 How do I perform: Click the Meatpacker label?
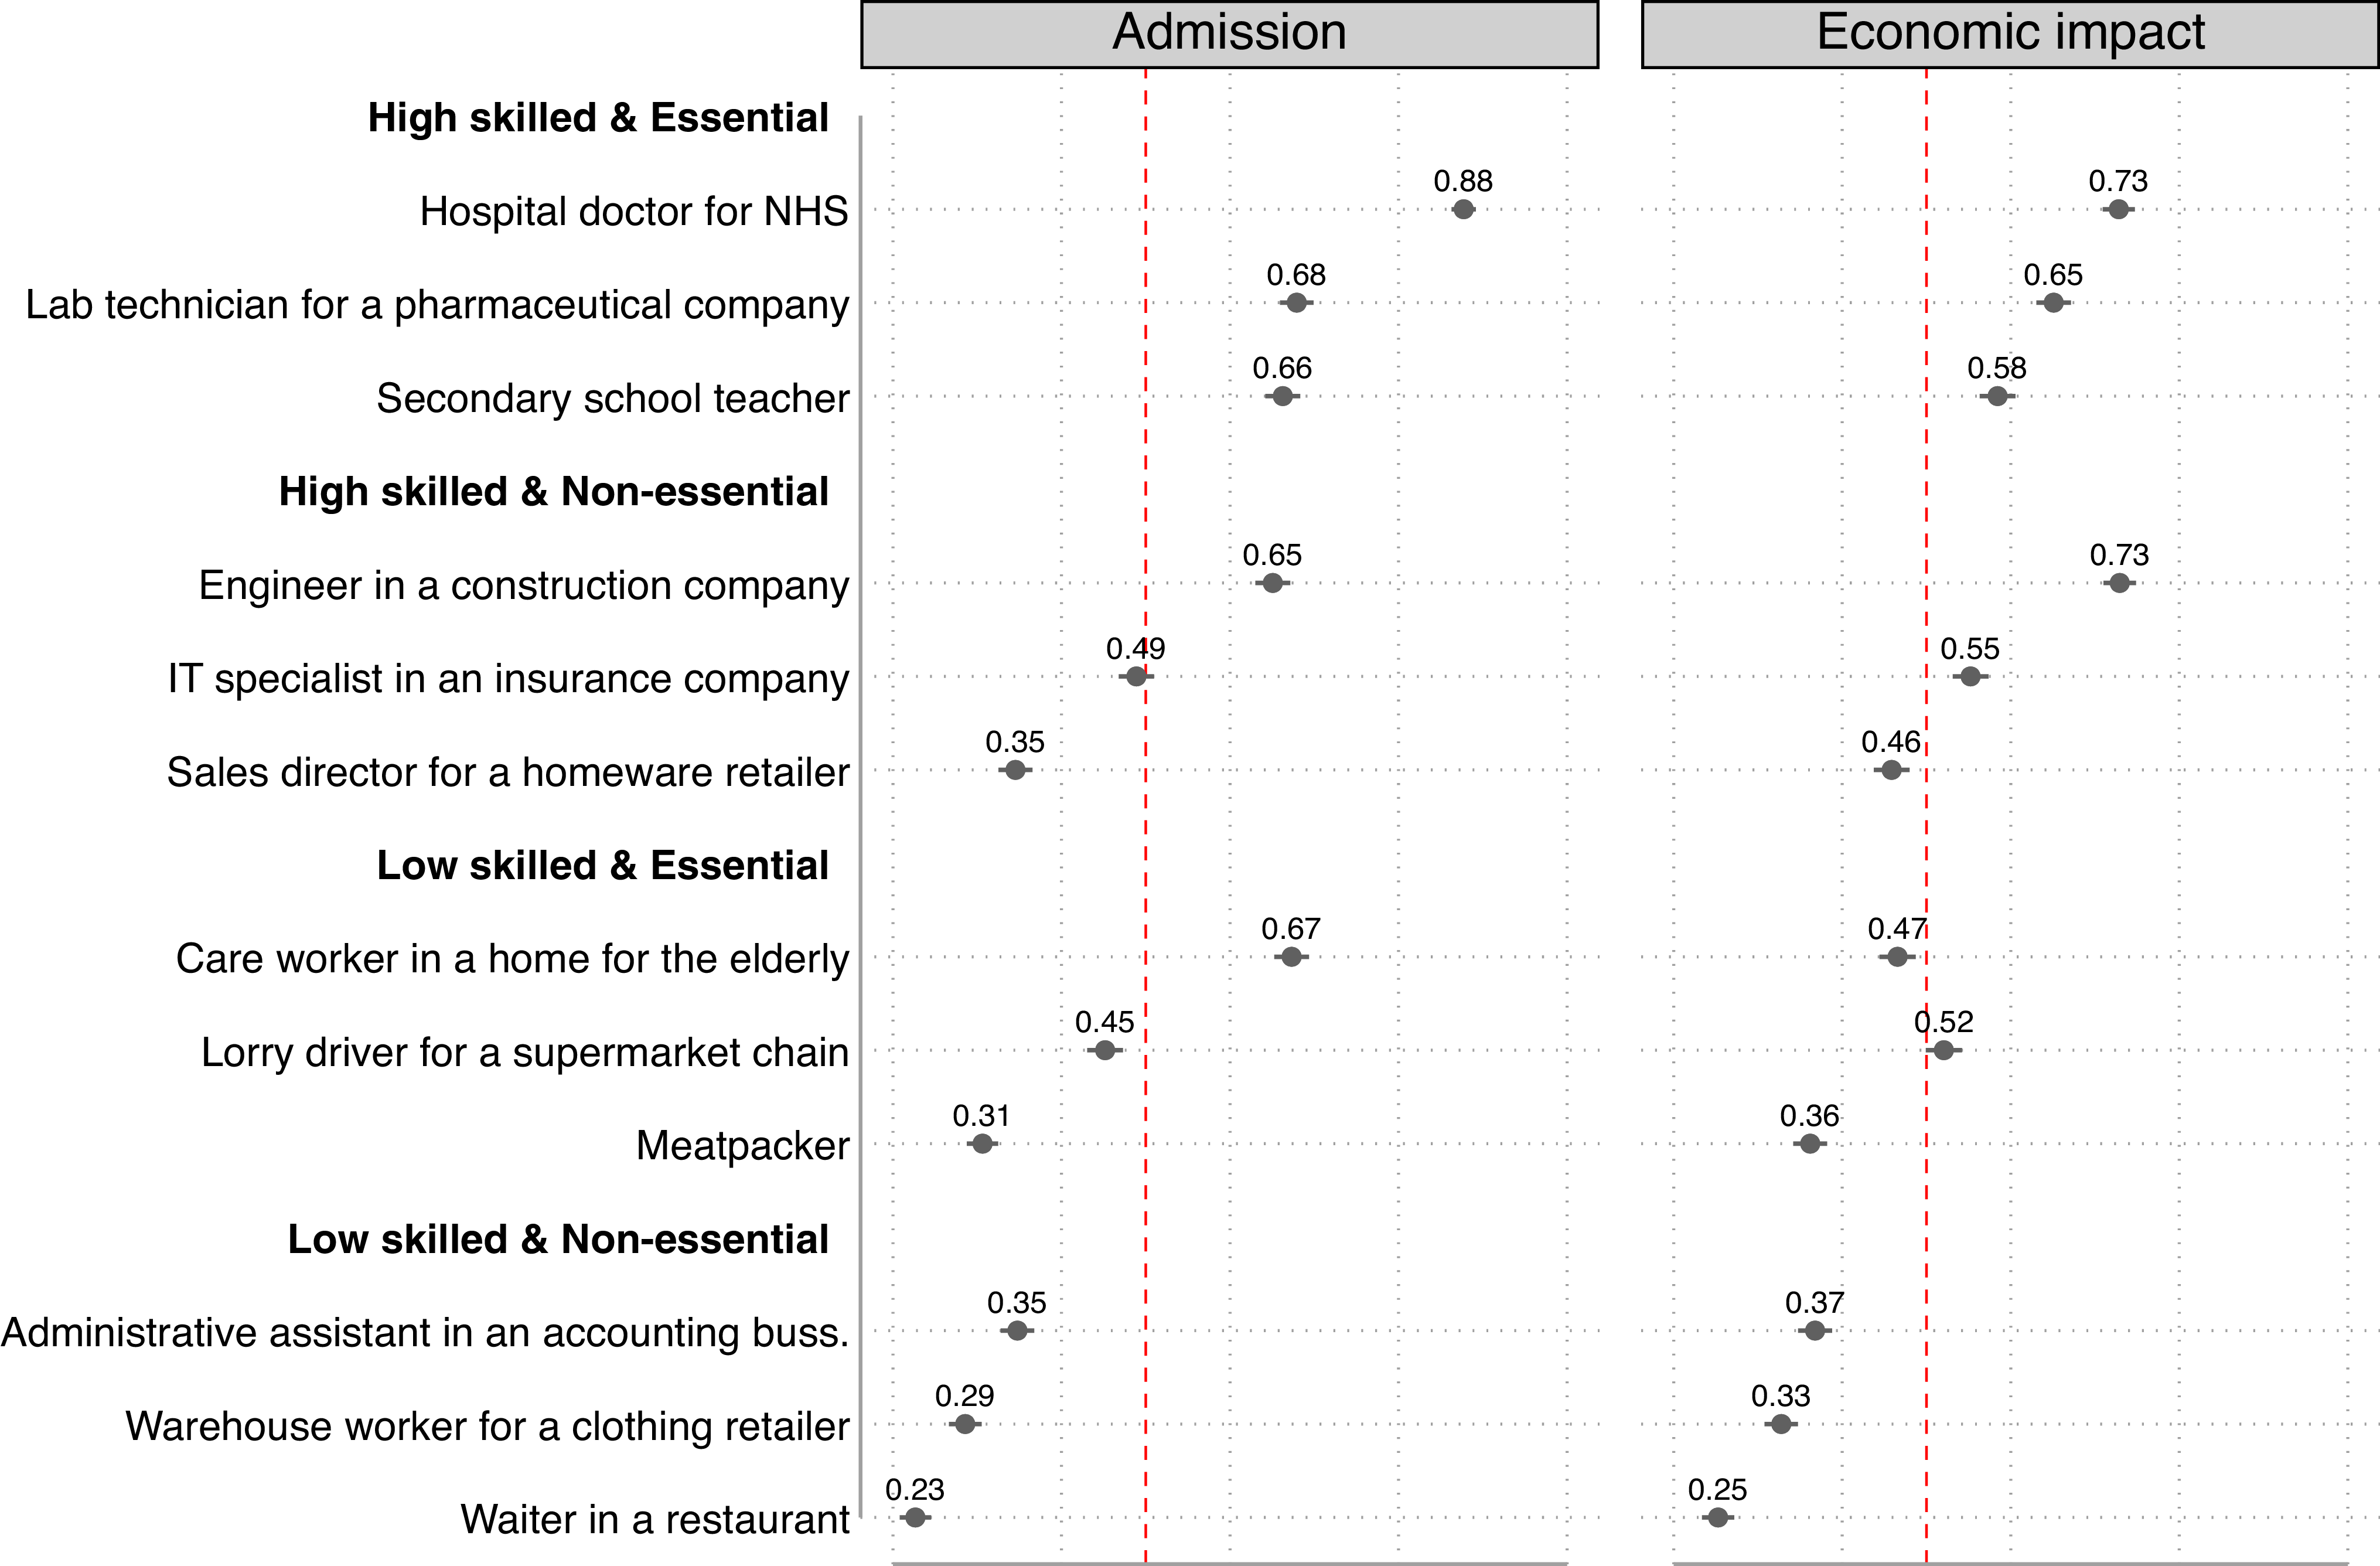(743, 1146)
